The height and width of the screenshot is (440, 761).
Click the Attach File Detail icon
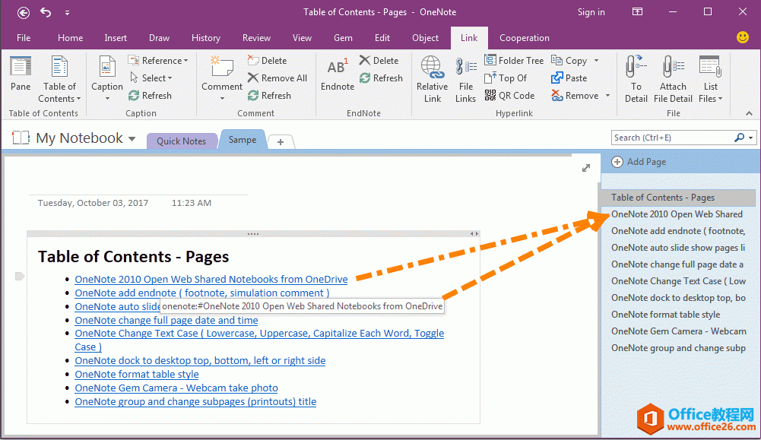(672, 72)
